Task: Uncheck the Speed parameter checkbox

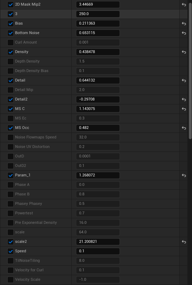Action: (11, 251)
